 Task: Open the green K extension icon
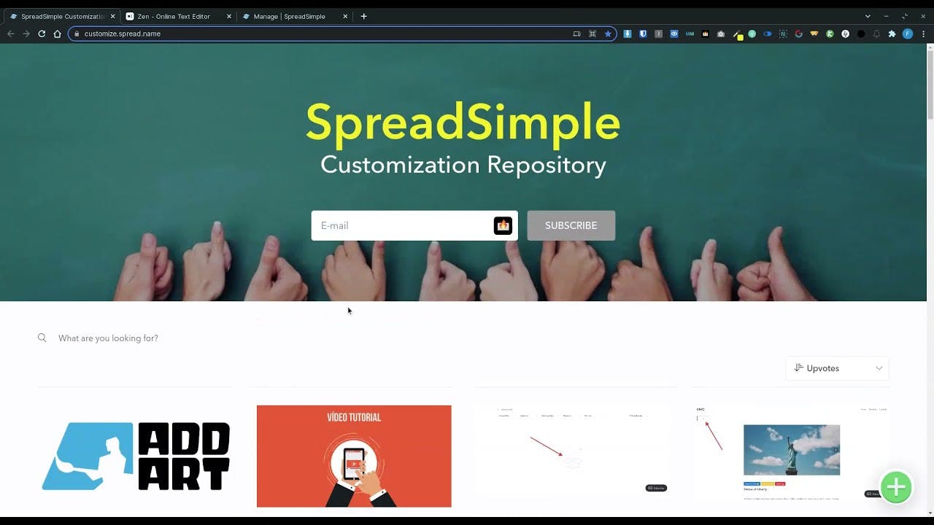tap(830, 34)
